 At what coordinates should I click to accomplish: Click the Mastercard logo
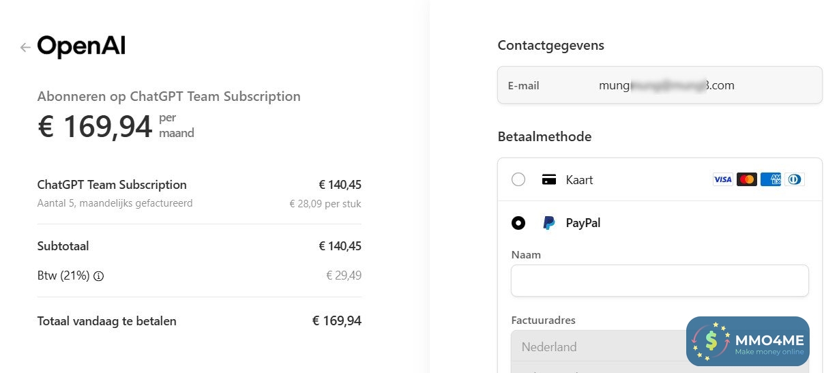[747, 179]
